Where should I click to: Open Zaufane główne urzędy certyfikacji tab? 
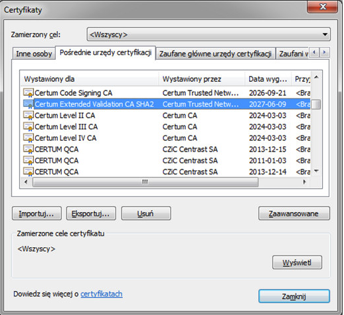pos(215,54)
